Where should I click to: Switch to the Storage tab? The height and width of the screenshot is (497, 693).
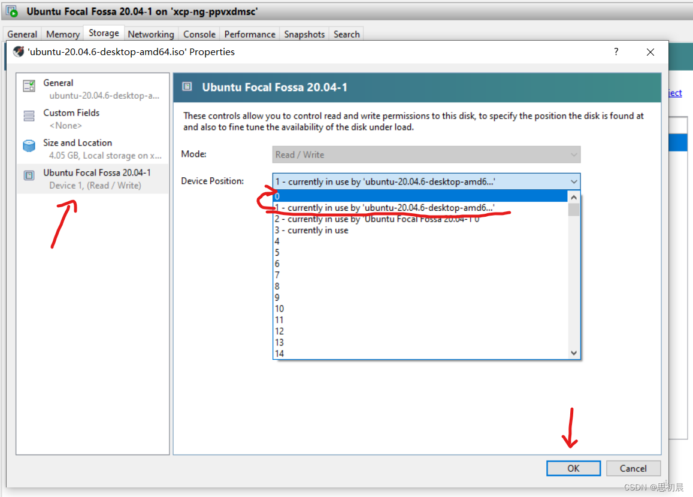(x=104, y=33)
